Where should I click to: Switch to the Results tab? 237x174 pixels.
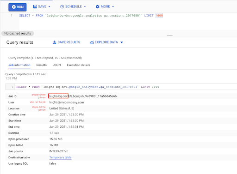(x=42, y=65)
